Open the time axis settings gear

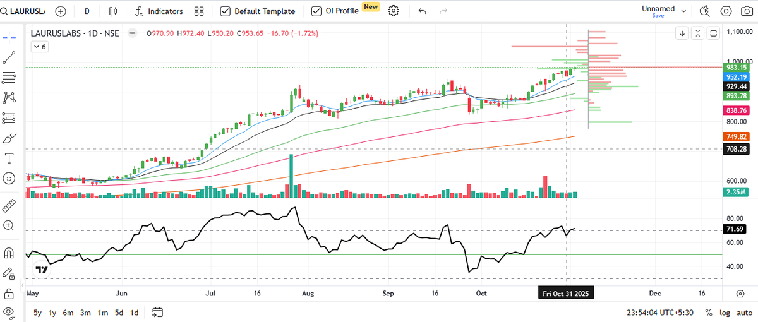point(740,294)
